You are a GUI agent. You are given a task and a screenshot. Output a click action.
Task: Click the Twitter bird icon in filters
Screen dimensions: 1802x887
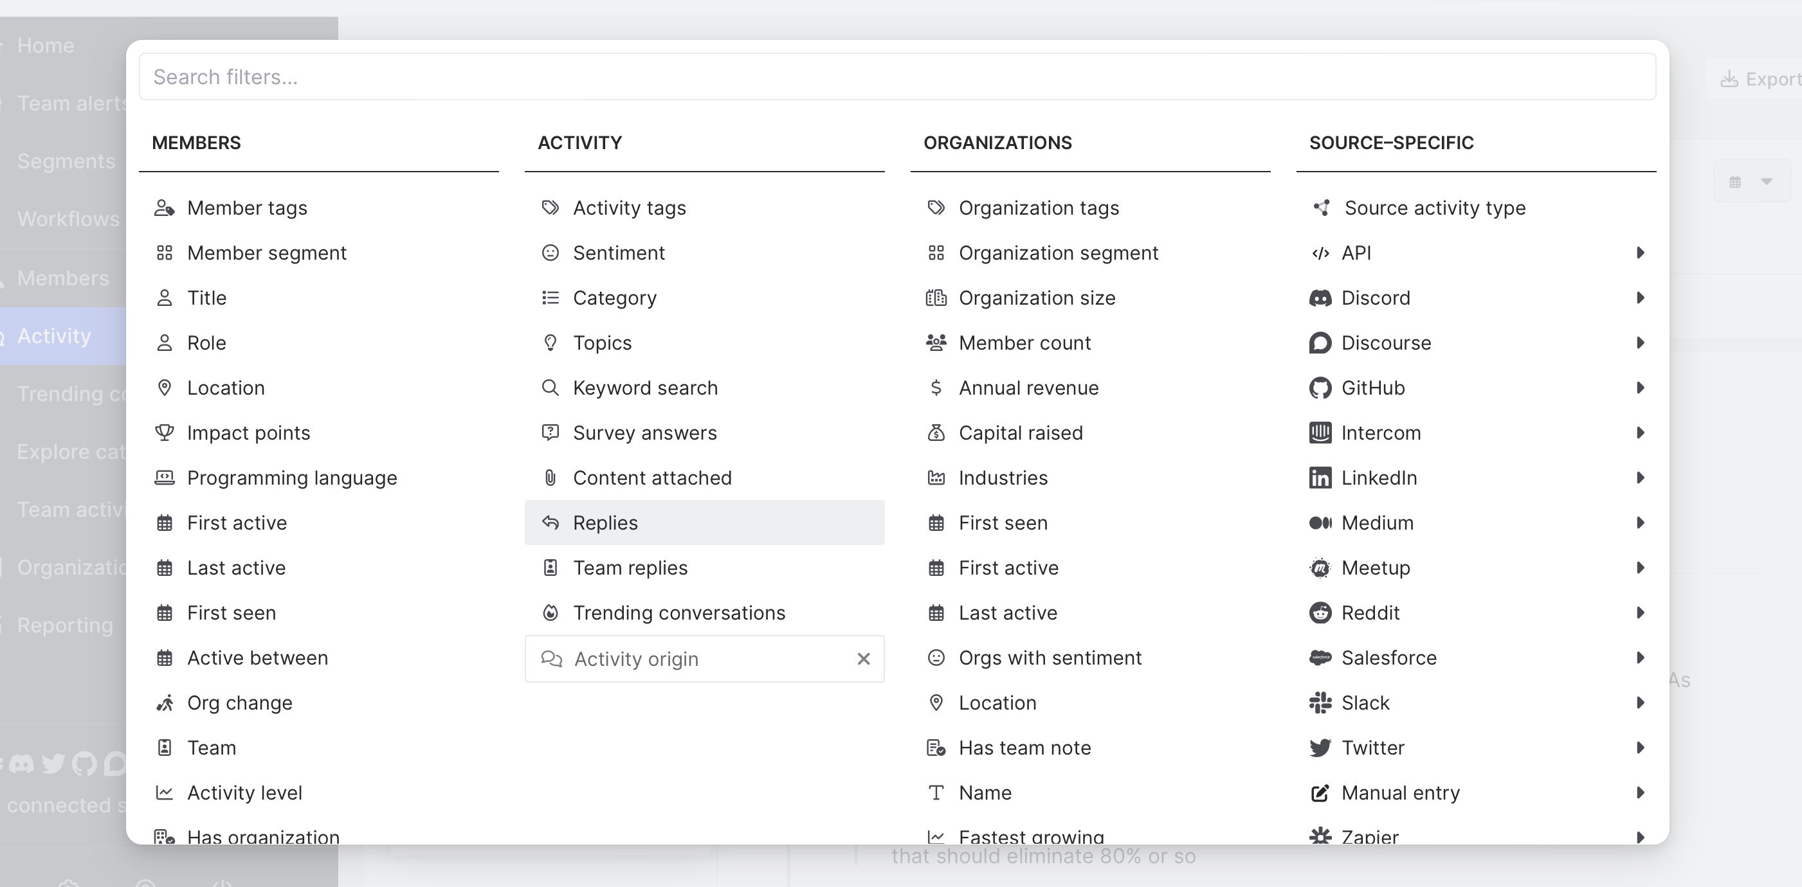click(1320, 748)
